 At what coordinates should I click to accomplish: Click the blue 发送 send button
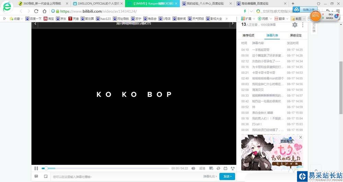[x=227, y=177]
